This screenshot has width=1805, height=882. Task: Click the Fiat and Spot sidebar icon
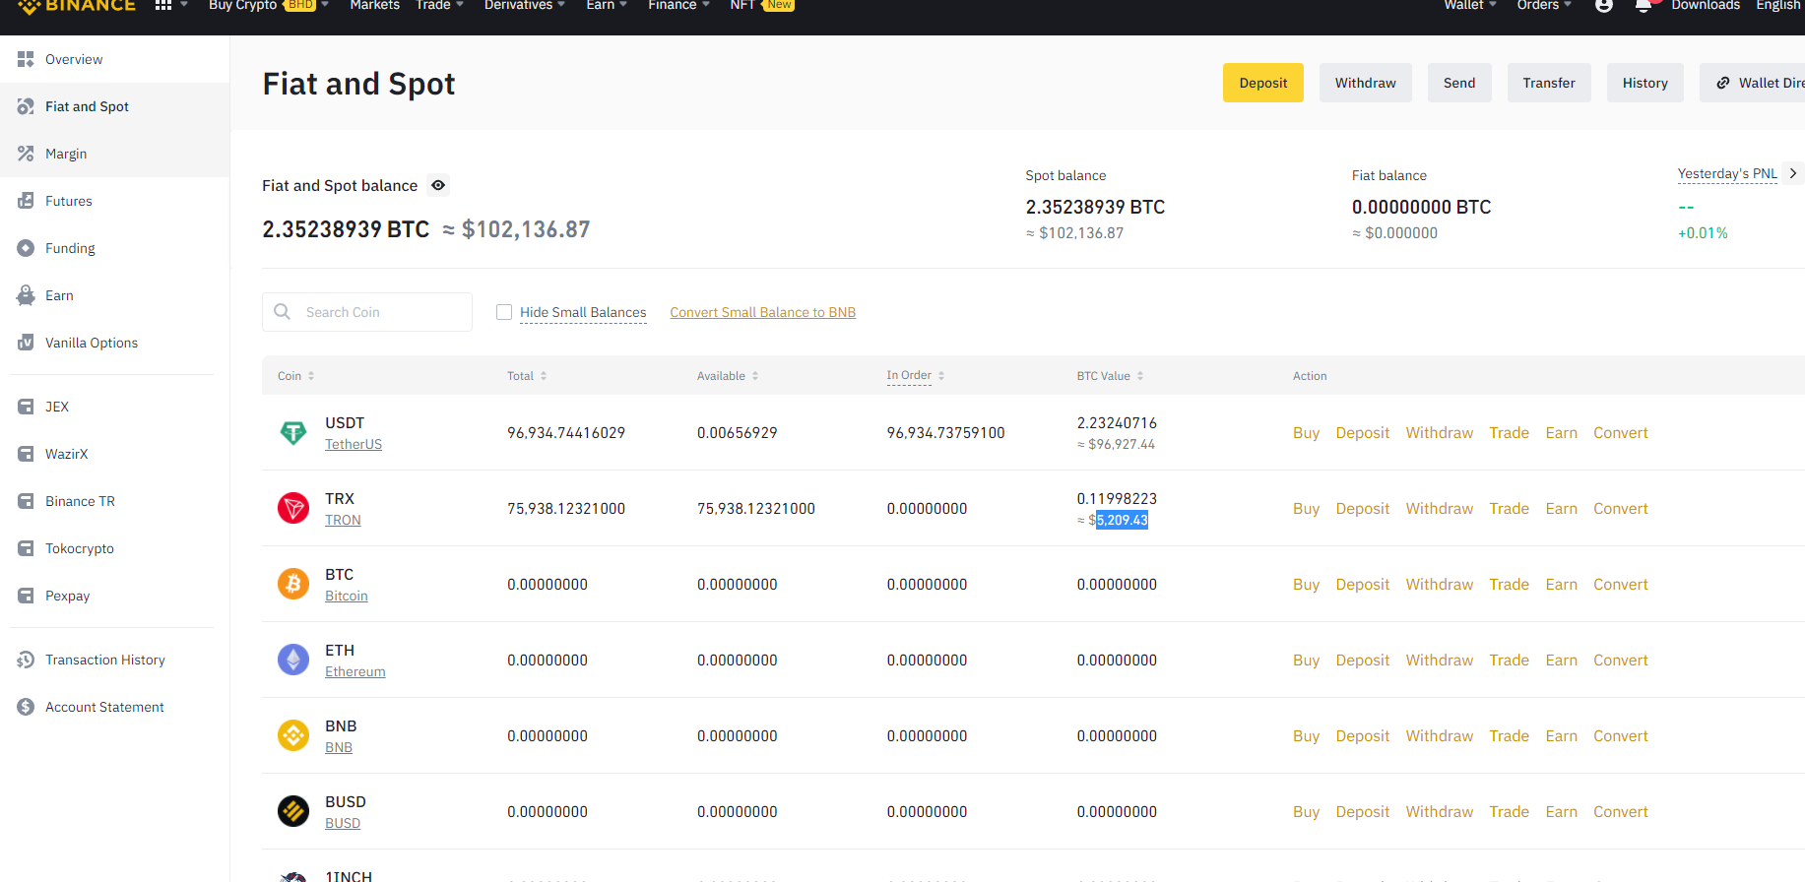coord(26,106)
